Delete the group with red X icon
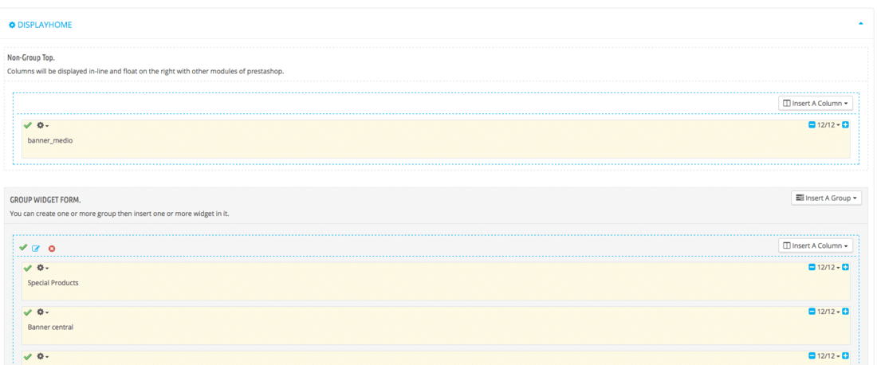The height and width of the screenshot is (365, 877). point(52,248)
